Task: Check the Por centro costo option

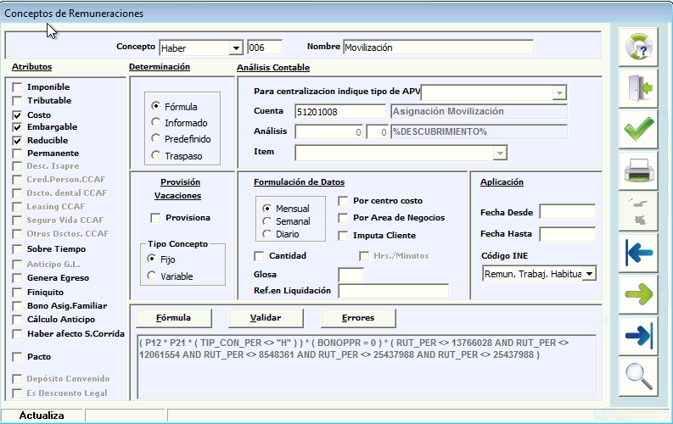Action: coord(344,201)
